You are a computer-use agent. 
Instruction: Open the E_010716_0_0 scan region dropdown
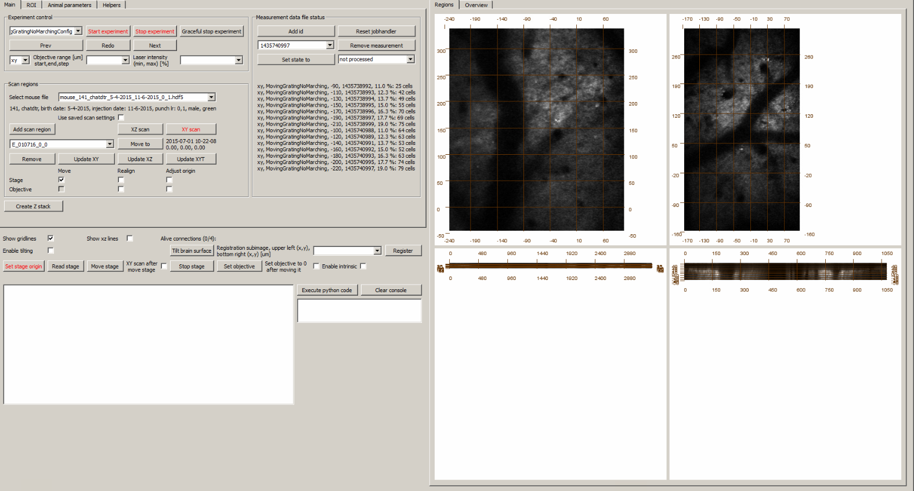pos(110,144)
